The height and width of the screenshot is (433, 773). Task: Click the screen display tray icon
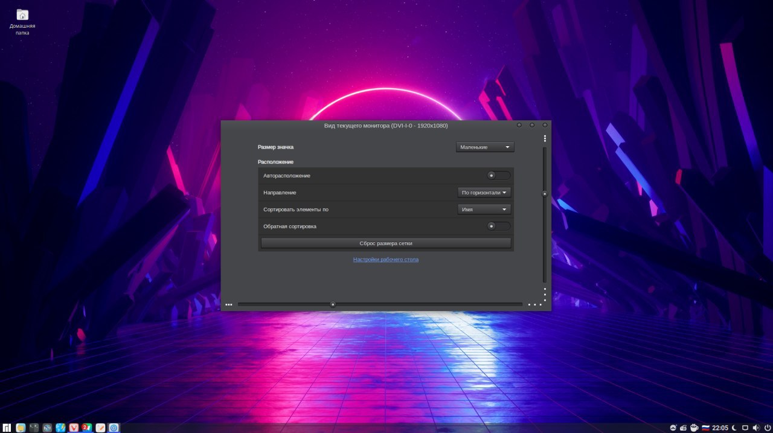(x=745, y=428)
